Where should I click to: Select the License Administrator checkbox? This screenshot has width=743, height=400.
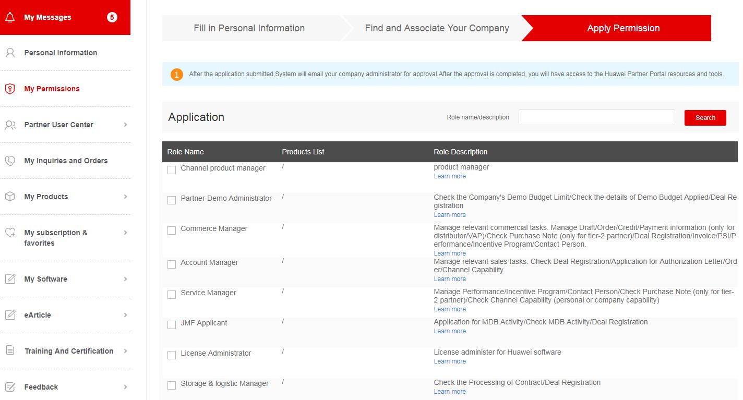tap(172, 355)
